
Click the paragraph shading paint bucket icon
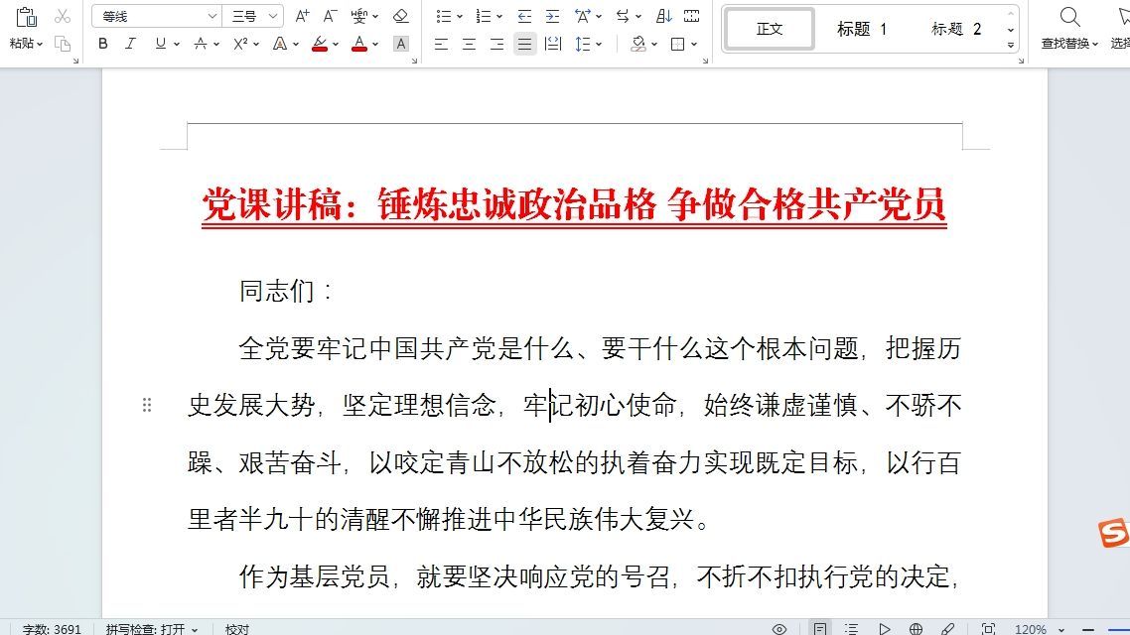pyautogui.click(x=637, y=44)
